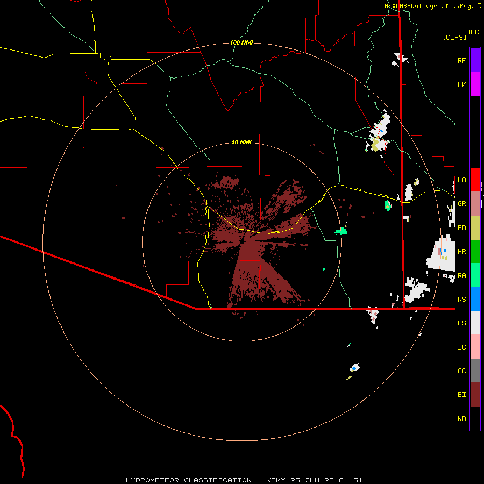Click the ND legend label

(461, 419)
